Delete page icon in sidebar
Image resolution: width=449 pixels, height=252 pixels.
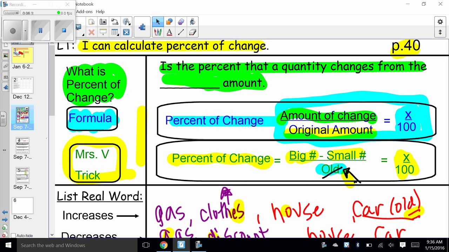coord(5,234)
